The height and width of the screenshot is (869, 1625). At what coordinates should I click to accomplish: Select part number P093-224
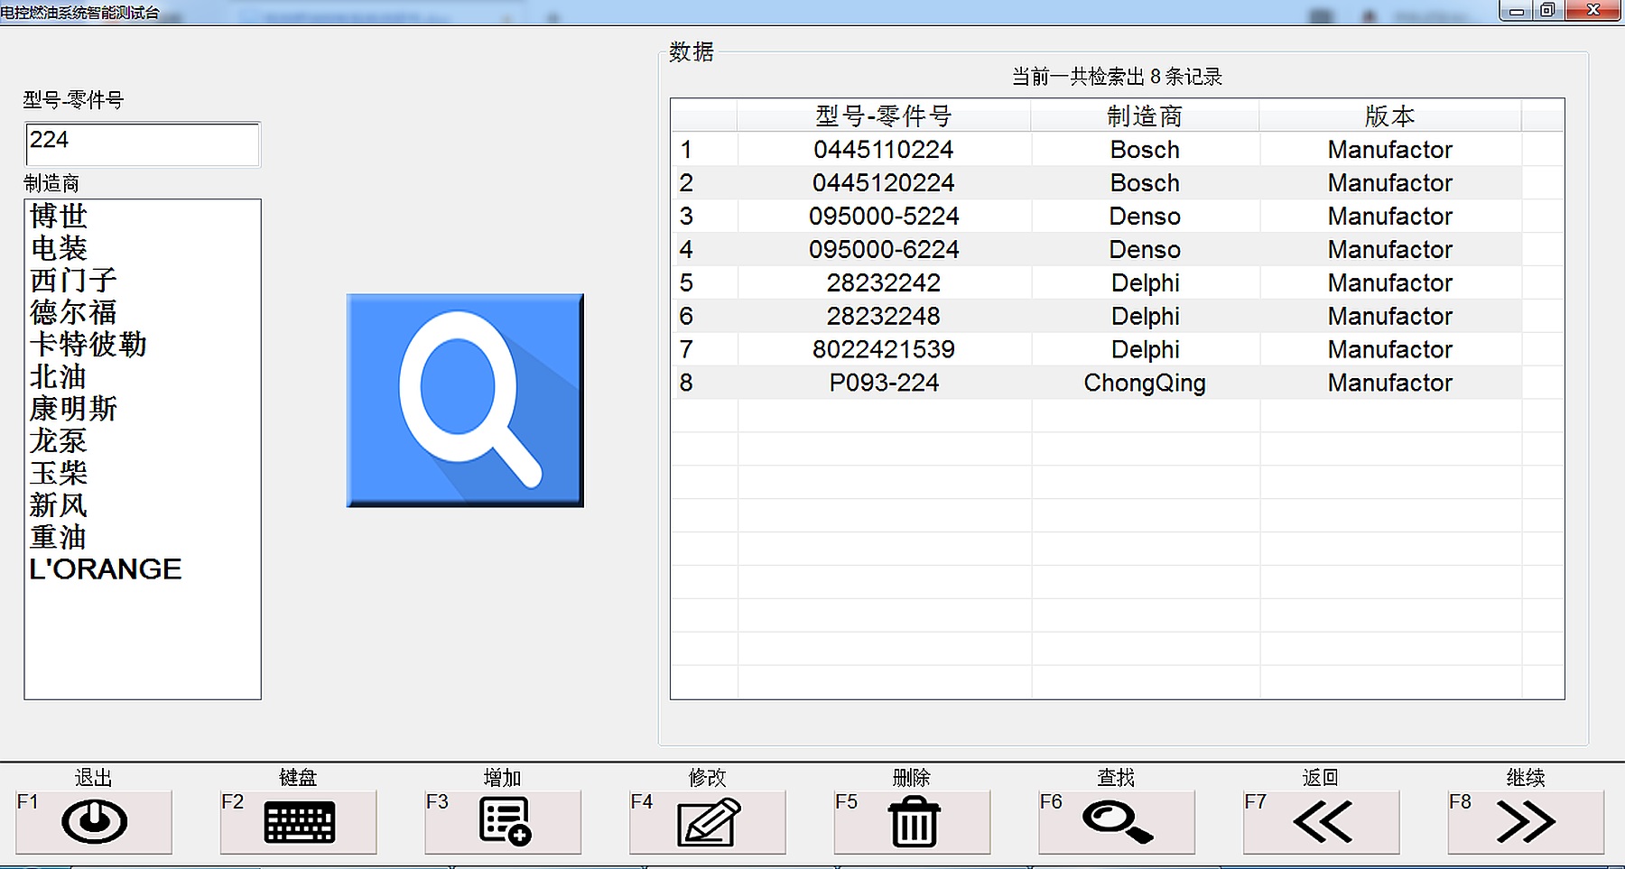(884, 383)
